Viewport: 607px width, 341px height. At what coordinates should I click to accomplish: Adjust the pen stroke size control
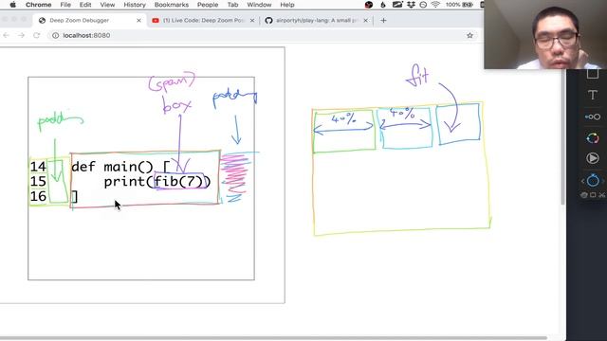(592, 117)
